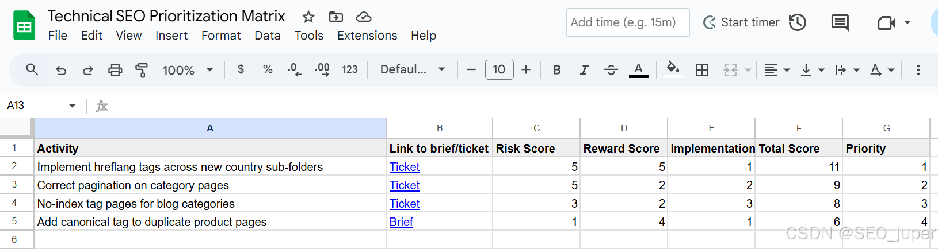
Task: Open the fill color picker
Action: click(673, 69)
